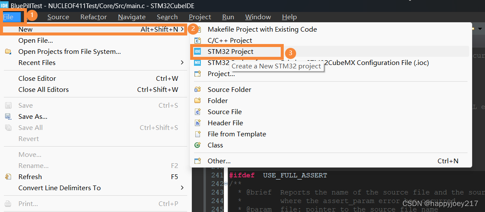This screenshot has width=485, height=212.
Task: Click the Header File h icon
Action: click(198, 123)
